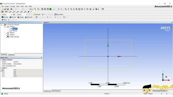Click the ISO triad ball in graphics
Screen dimensions: 173x97
166,77
